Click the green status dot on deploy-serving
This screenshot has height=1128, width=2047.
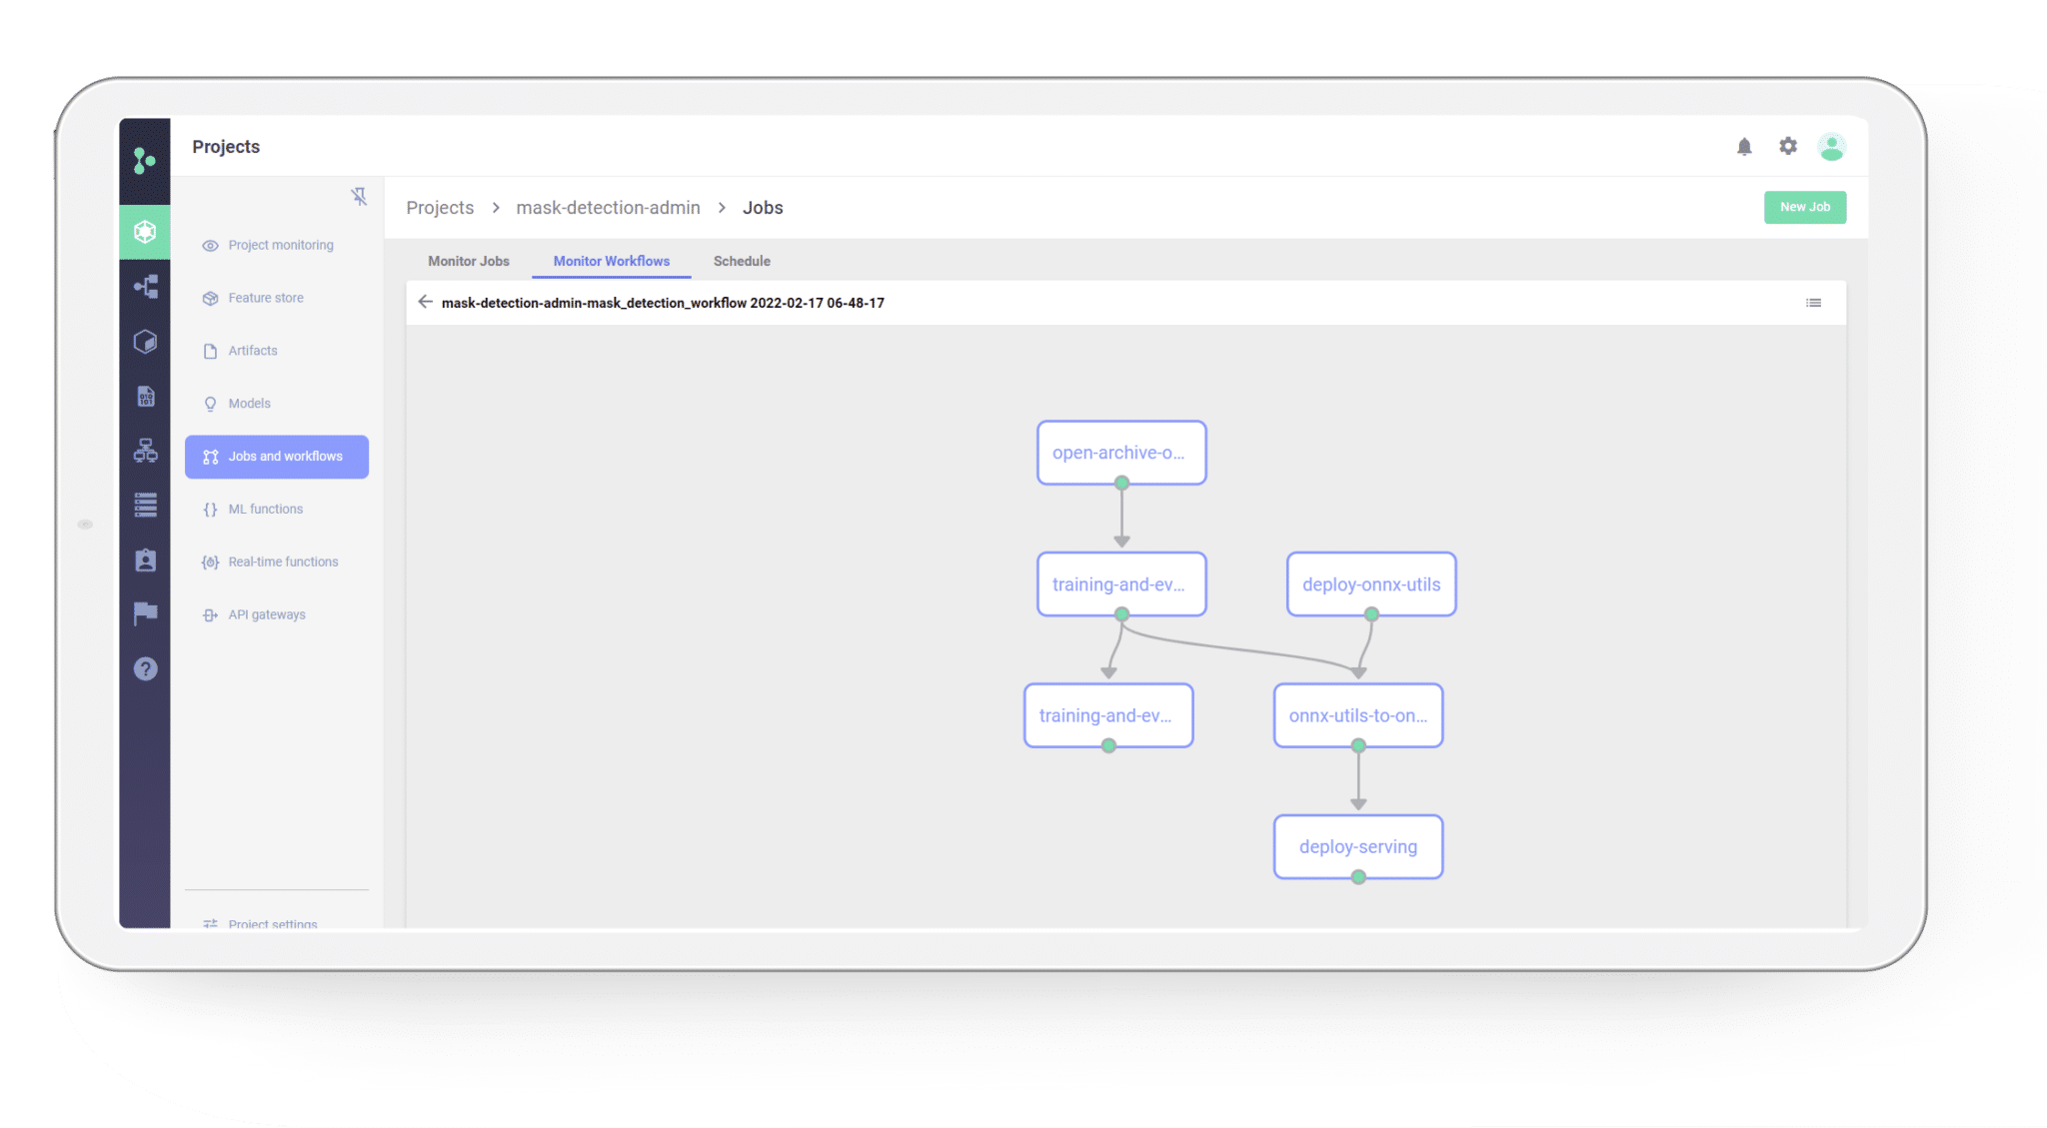click(x=1357, y=875)
